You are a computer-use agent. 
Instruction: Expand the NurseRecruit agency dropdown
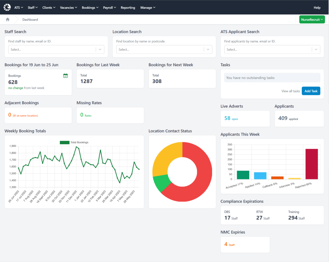pos(312,19)
